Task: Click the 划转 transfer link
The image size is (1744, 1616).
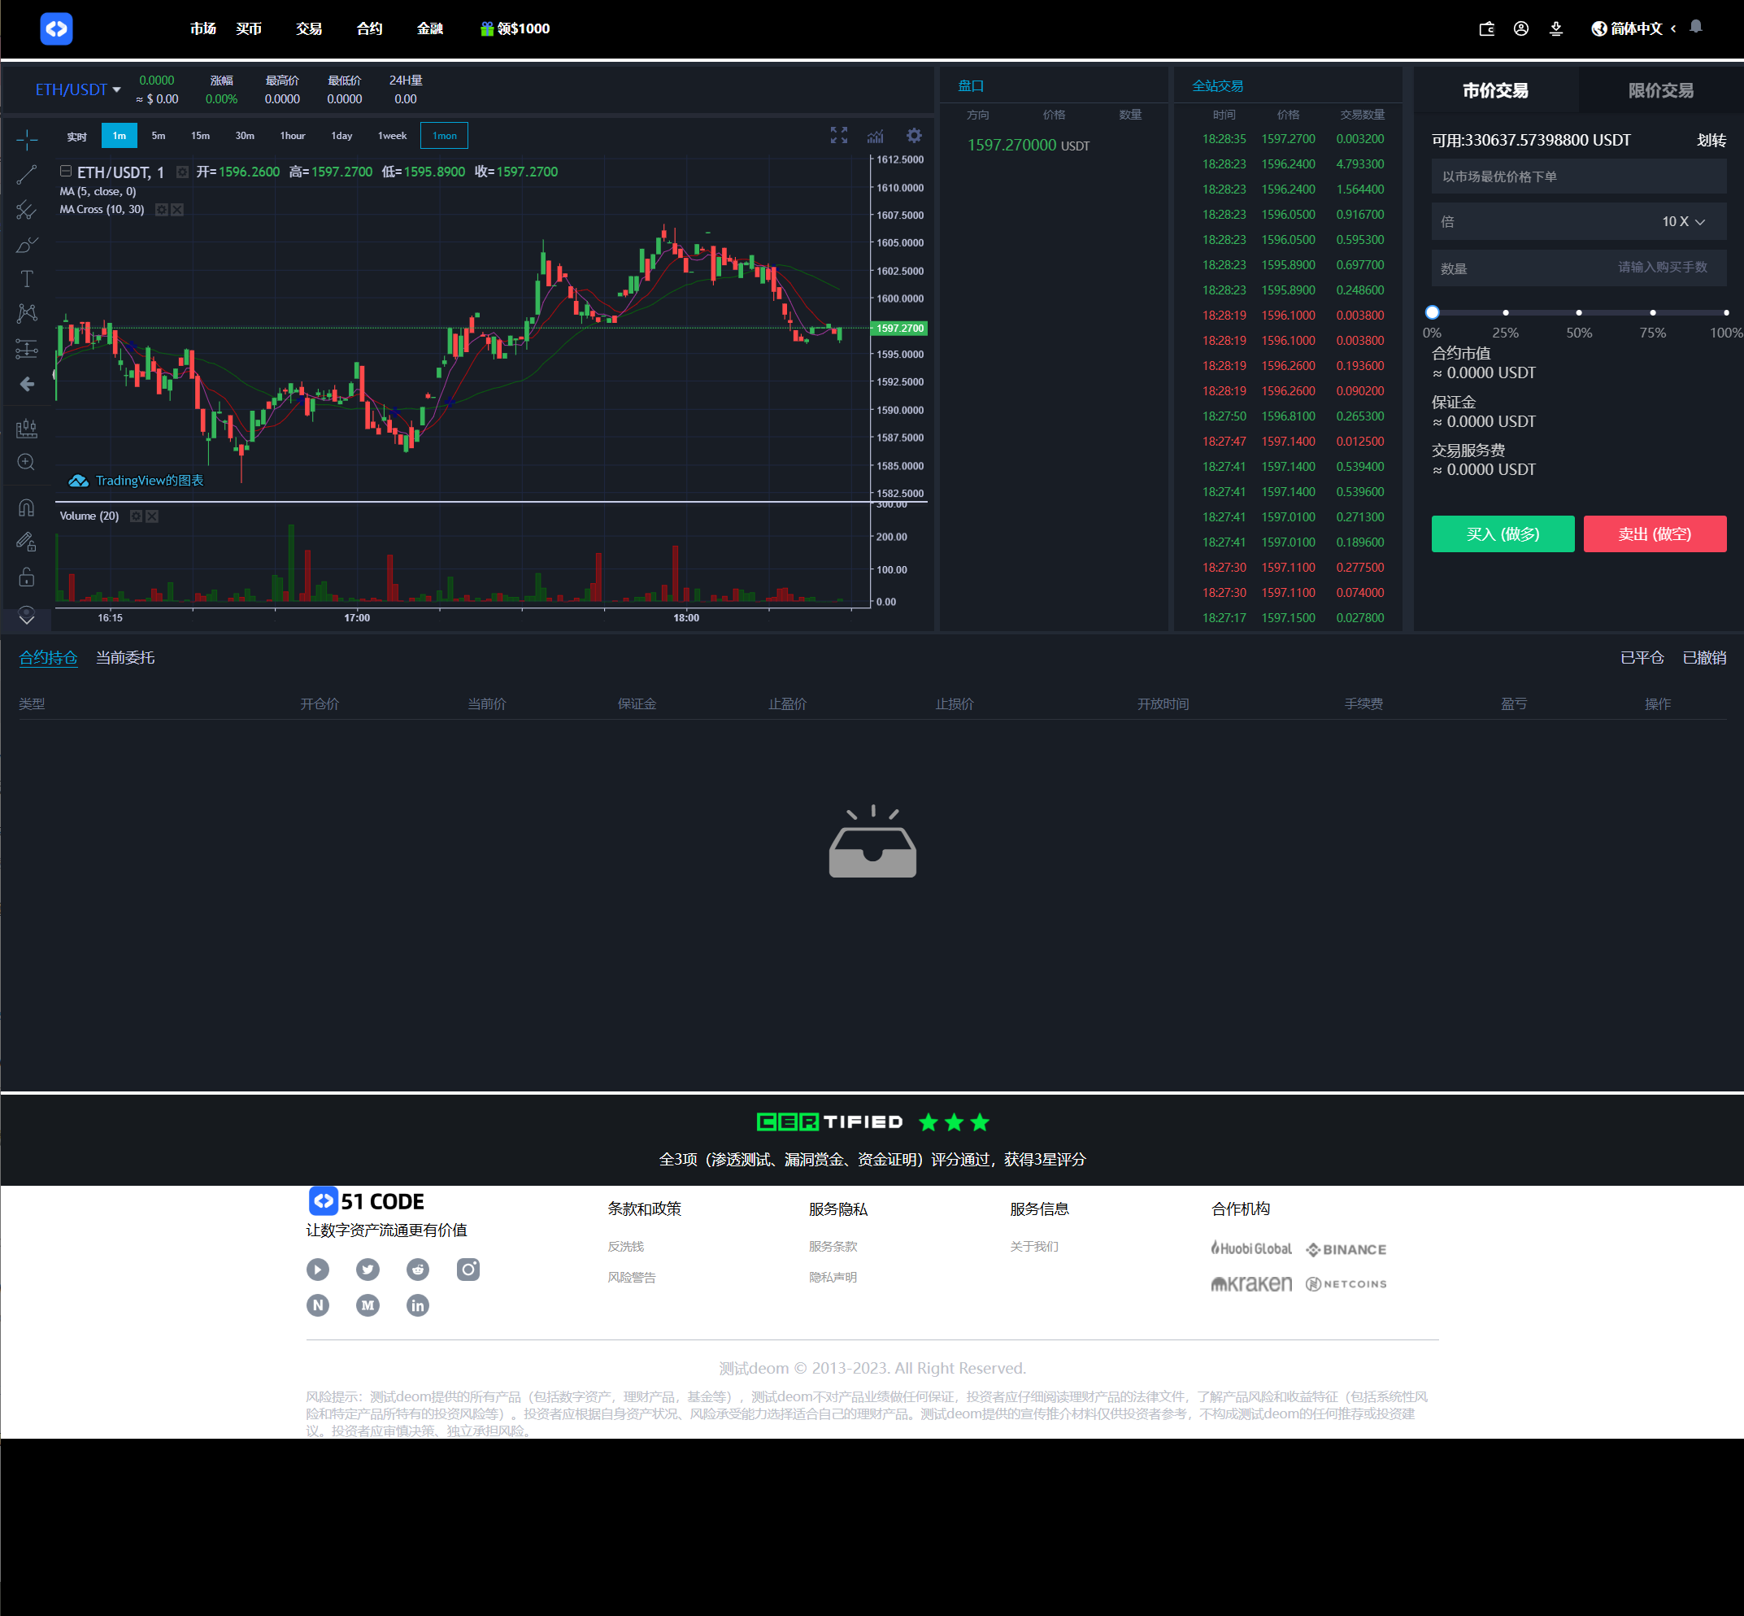Action: pos(1711,140)
